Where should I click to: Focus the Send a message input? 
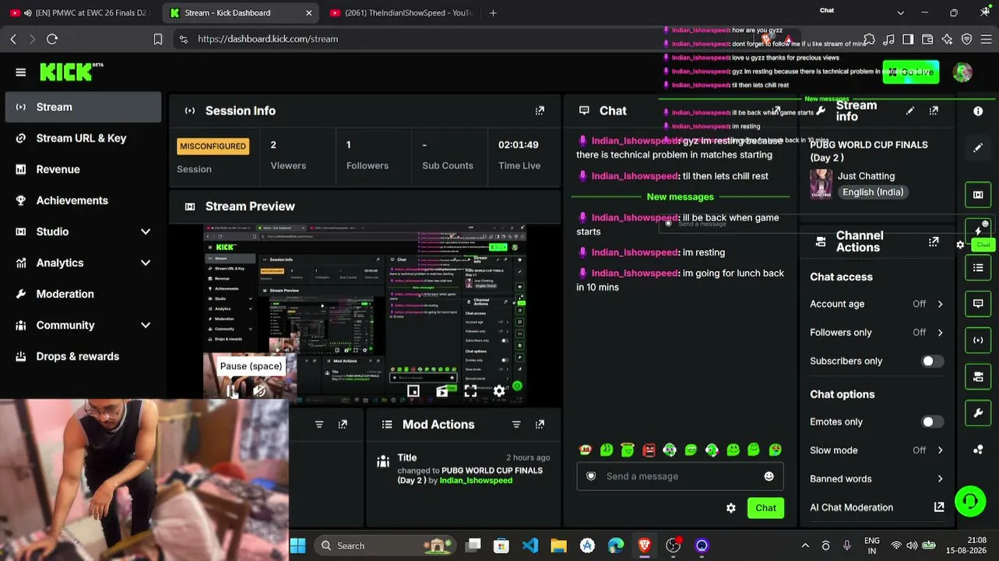[681, 477]
